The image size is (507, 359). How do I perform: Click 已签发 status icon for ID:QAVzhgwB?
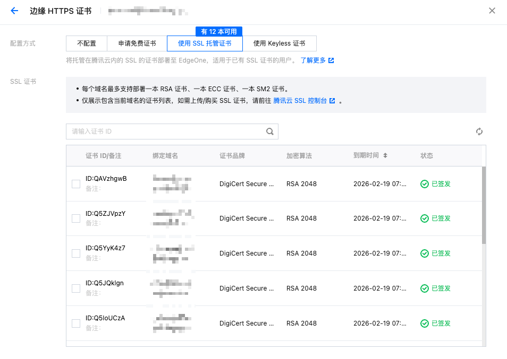[424, 184]
